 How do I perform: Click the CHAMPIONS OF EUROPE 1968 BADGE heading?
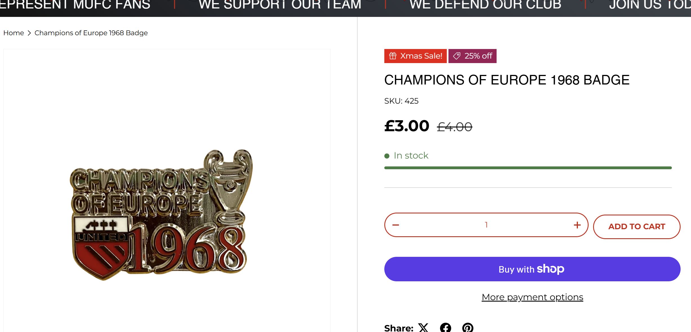pyautogui.click(x=507, y=80)
